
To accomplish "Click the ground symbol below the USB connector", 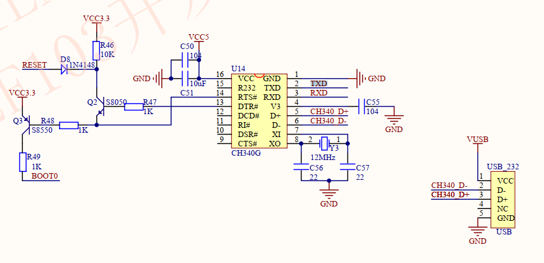I will (x=478, y=231).
